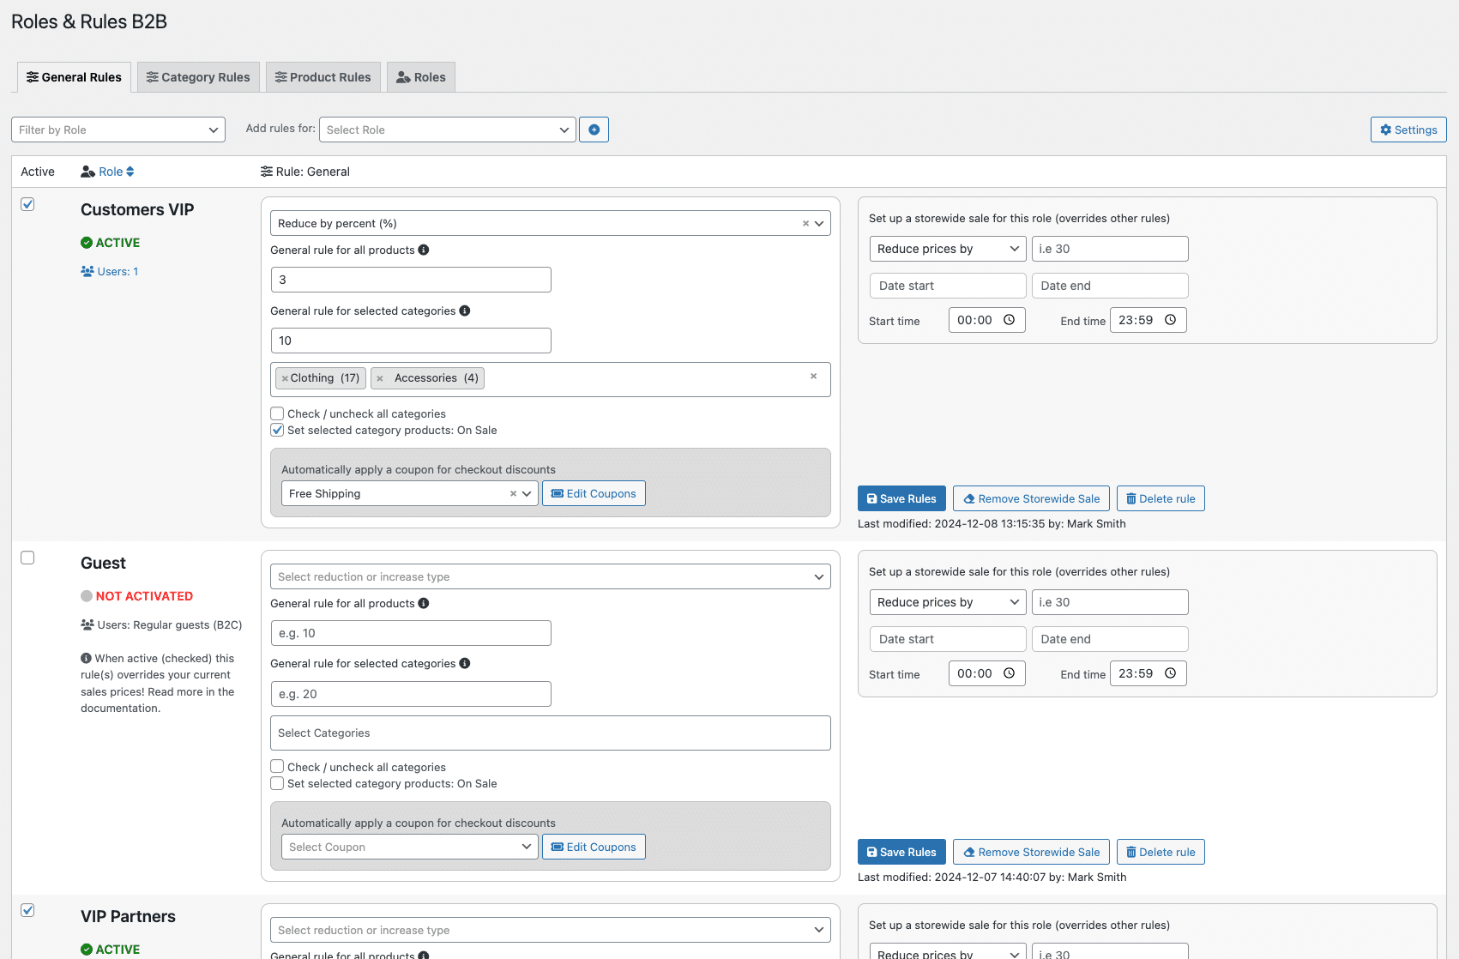Viewport: 1459px width, 959px height.
Task: Enable On Sale for Guest selected categories
Action: 277,783
